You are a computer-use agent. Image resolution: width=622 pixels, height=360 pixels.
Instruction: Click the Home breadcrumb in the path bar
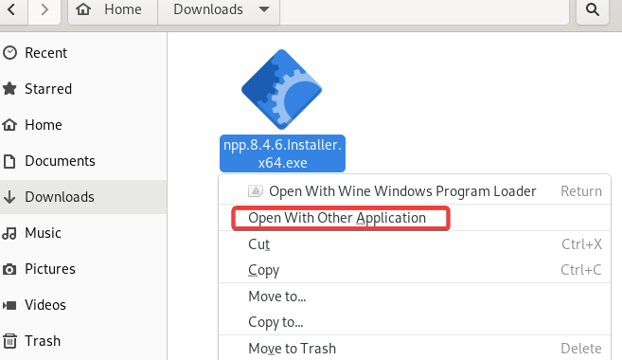click(x=113, y=9)
